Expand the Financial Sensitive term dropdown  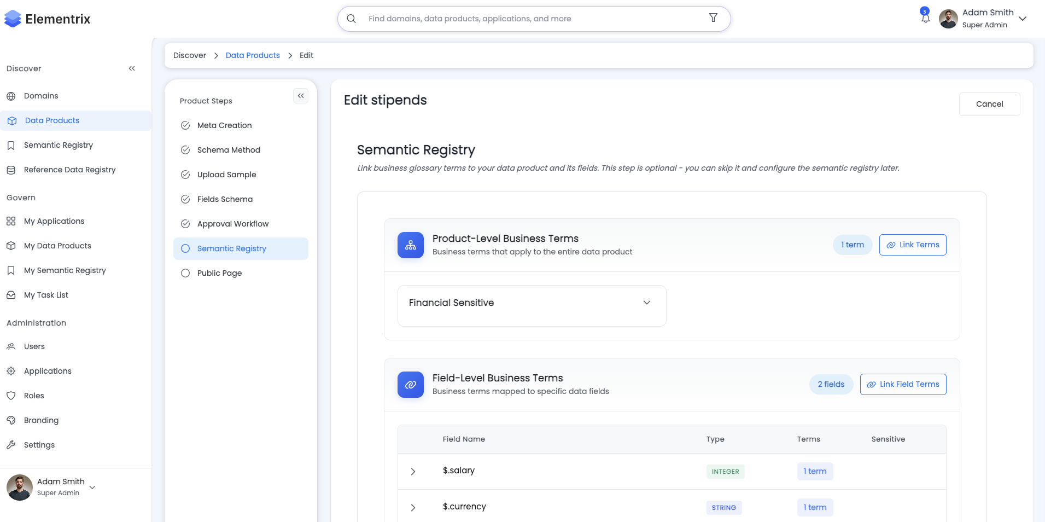(646, 303)
